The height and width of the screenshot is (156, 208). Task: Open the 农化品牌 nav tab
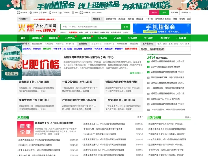[x=133, y=38]
